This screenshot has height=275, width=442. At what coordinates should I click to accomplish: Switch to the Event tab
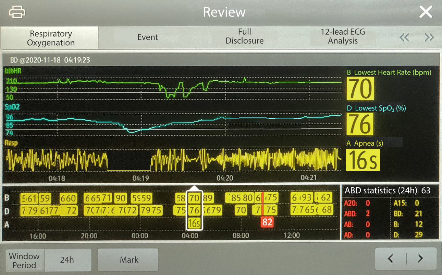147,37
